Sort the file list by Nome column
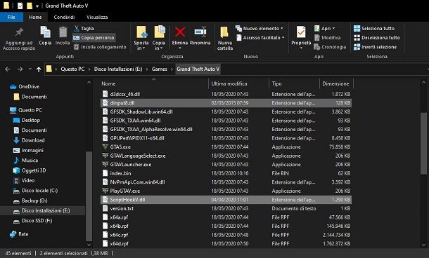This screenshot has height=258, width=429. click(108, 83)
